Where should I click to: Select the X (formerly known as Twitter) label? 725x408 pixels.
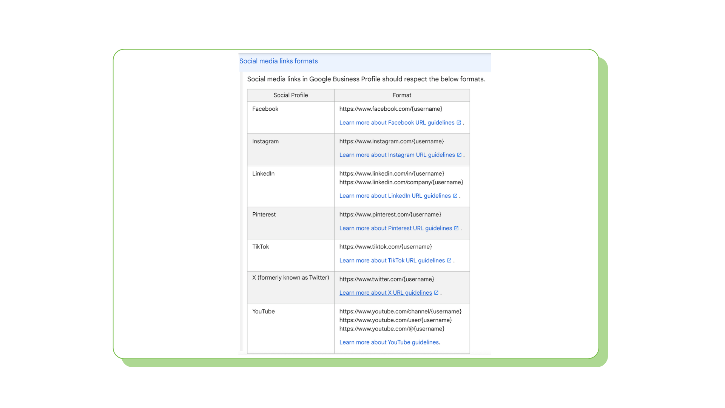(x=291, y=278)
